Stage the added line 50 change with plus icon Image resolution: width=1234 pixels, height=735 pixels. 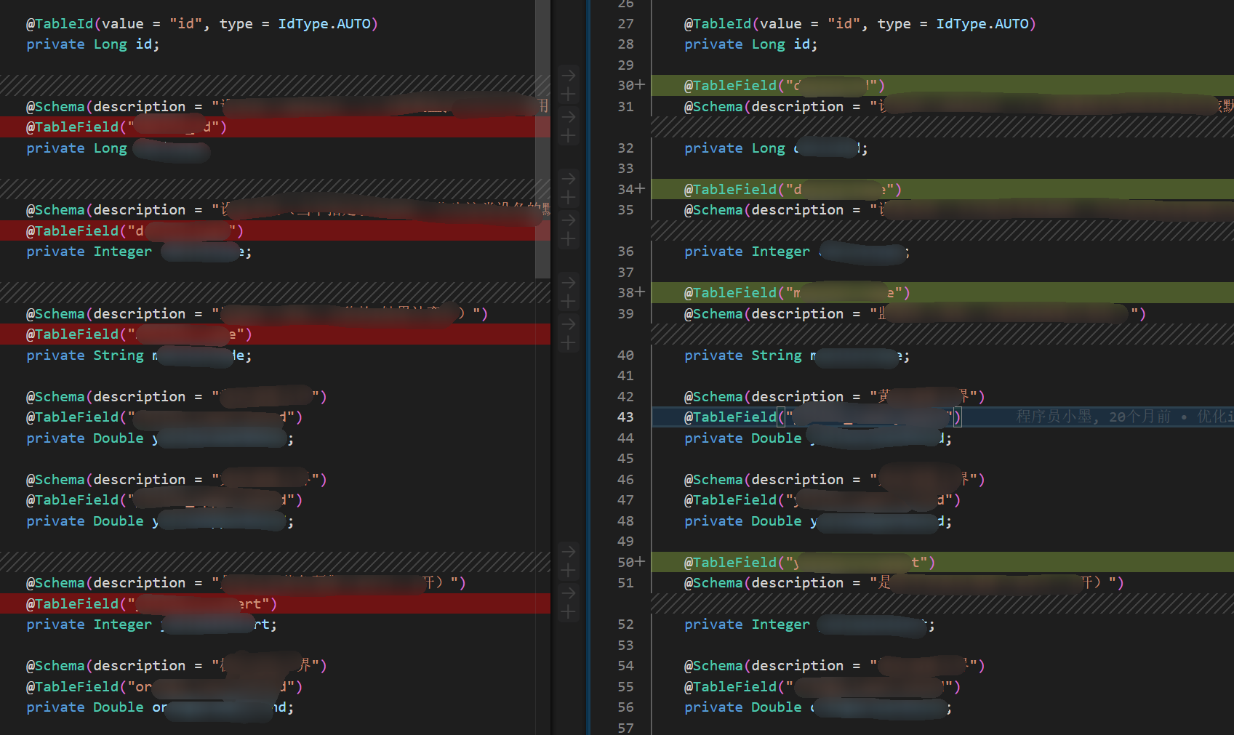pos(569,571)
